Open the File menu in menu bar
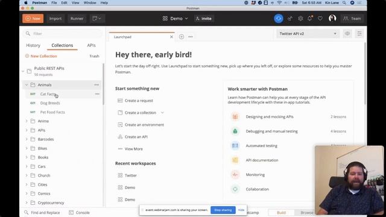Image resolution: width=386 pixels, height=217 pixels. [54, 2]
